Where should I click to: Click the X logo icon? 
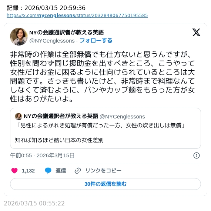(196, 33)
